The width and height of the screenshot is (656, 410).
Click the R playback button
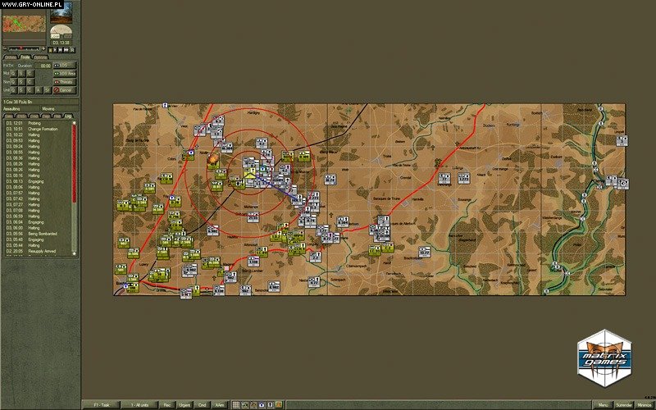[x=72, y=50]
